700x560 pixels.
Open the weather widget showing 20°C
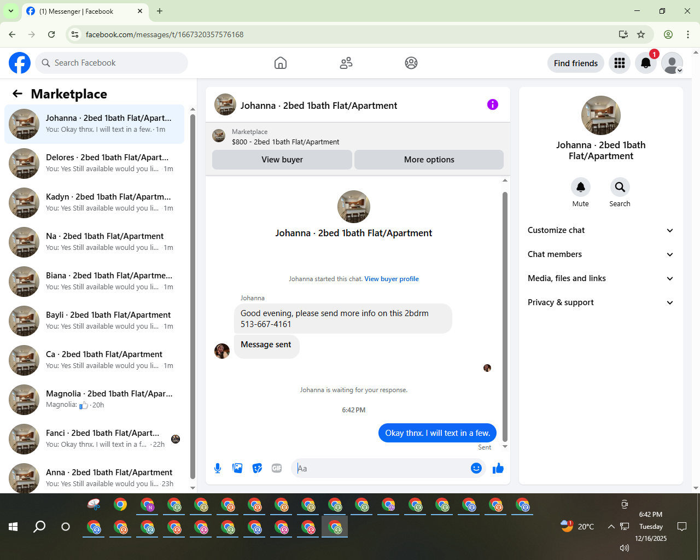(x=577, y=527)
